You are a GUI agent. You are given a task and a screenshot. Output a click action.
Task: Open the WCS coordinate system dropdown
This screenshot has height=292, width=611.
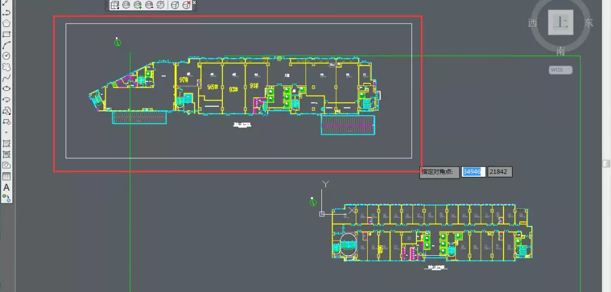(561, 70)
